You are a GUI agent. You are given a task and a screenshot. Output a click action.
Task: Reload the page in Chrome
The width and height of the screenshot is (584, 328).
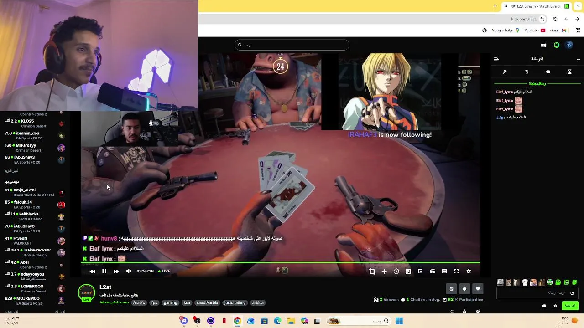tap(555, 19)
